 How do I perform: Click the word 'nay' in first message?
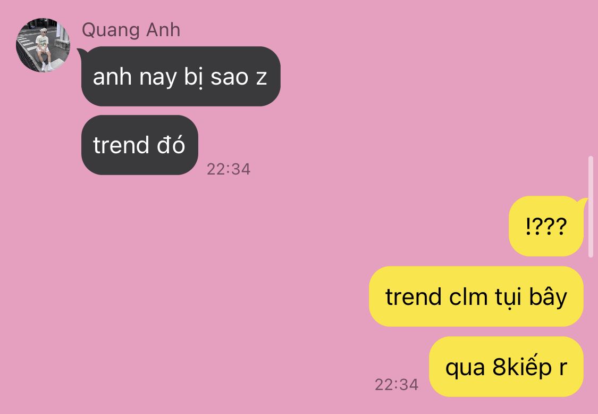(x=158, y=78)
